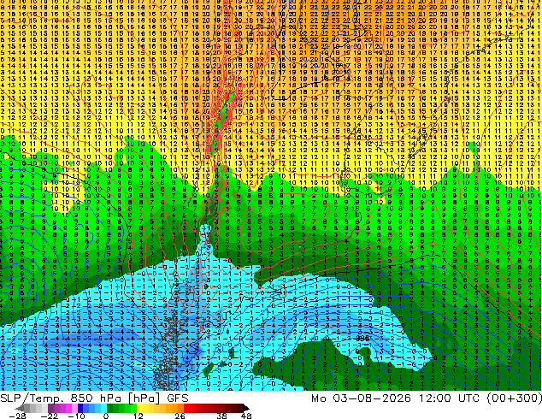Click the "-22" label on the color scale
Viewport: 542px width, 419px height.
point(50,416)
